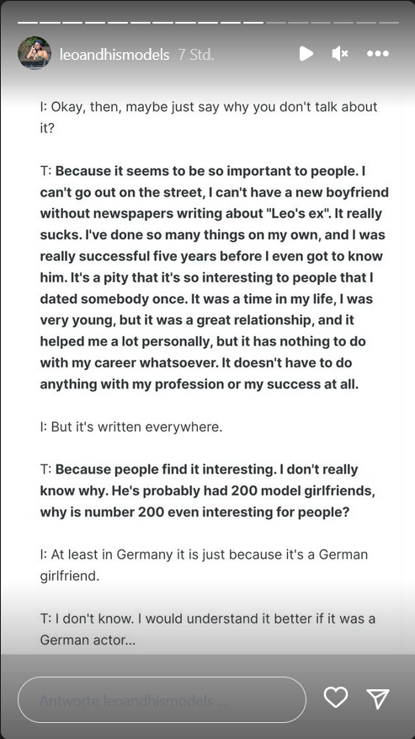Image resolution: width=415 pixels, height=739 pixels.
Task: Click the bold paragraph about 'Leo's ex'
Action: (x=215, y=277)
